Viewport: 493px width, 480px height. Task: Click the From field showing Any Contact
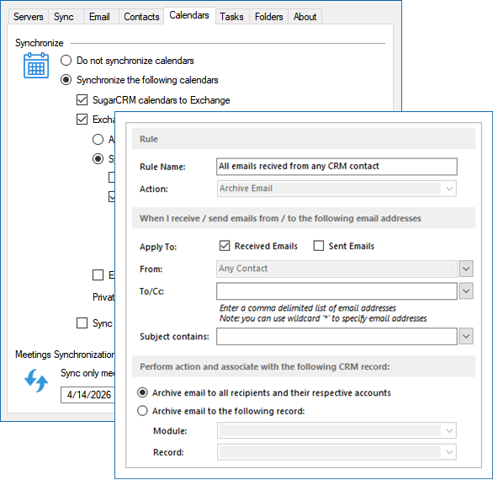coord(337,269)
